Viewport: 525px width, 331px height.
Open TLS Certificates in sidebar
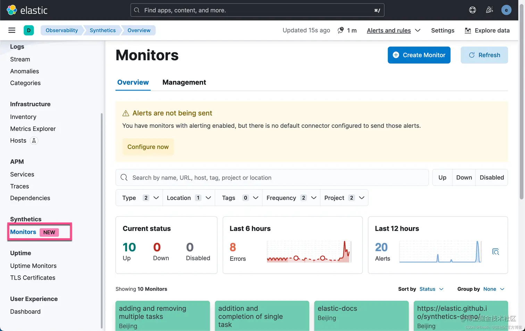pos(33,278)
